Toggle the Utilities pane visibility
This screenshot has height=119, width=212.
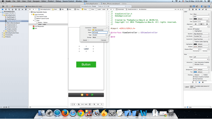click(x=209, y=6)
